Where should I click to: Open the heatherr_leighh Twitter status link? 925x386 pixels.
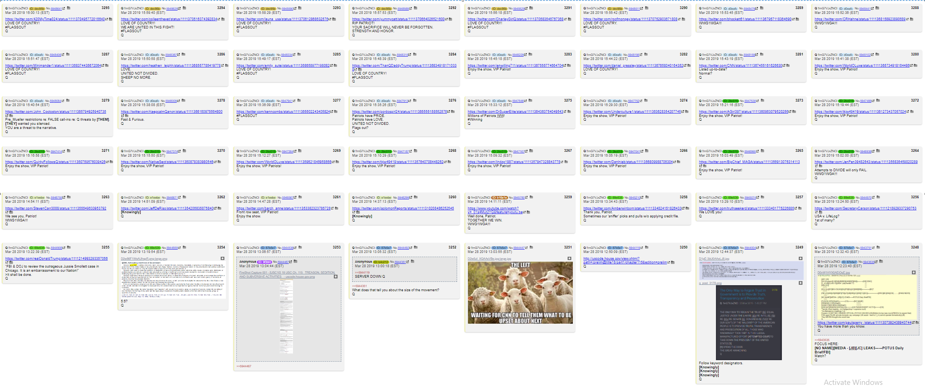(171, 66)
